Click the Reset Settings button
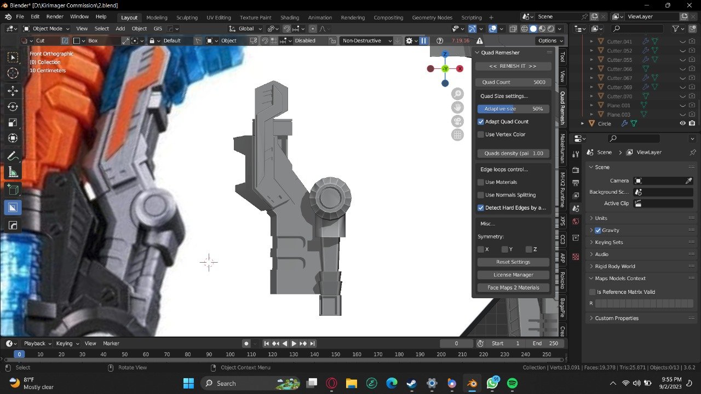The width and height of the screenshot is (701, 394). [x=513, y=262]
